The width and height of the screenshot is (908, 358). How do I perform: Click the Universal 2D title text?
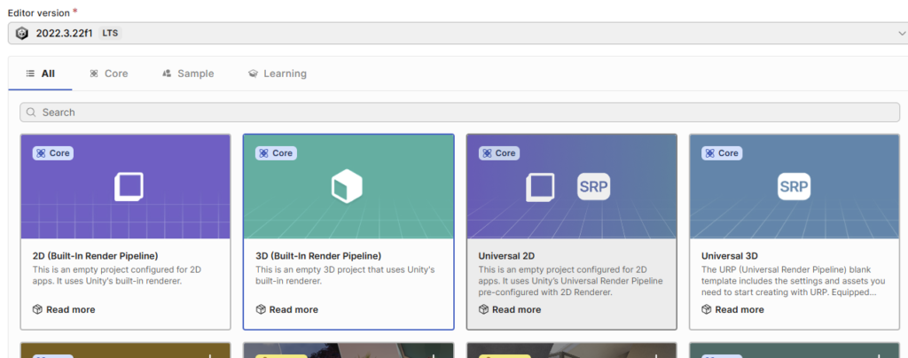pos(506,255)
